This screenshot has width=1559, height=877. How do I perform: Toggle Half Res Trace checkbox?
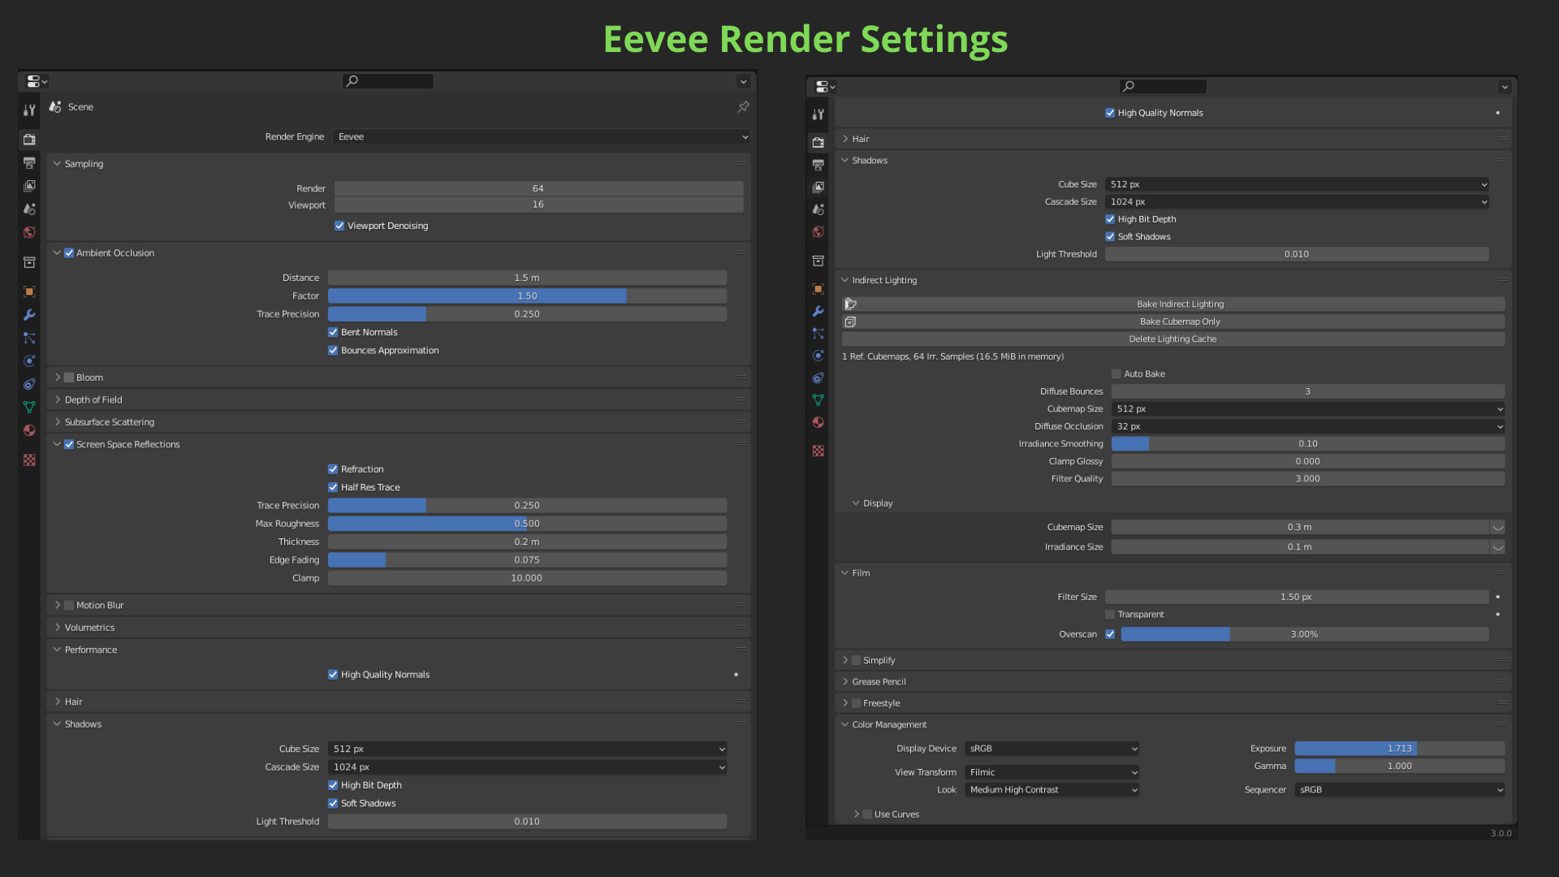point(333,487)
